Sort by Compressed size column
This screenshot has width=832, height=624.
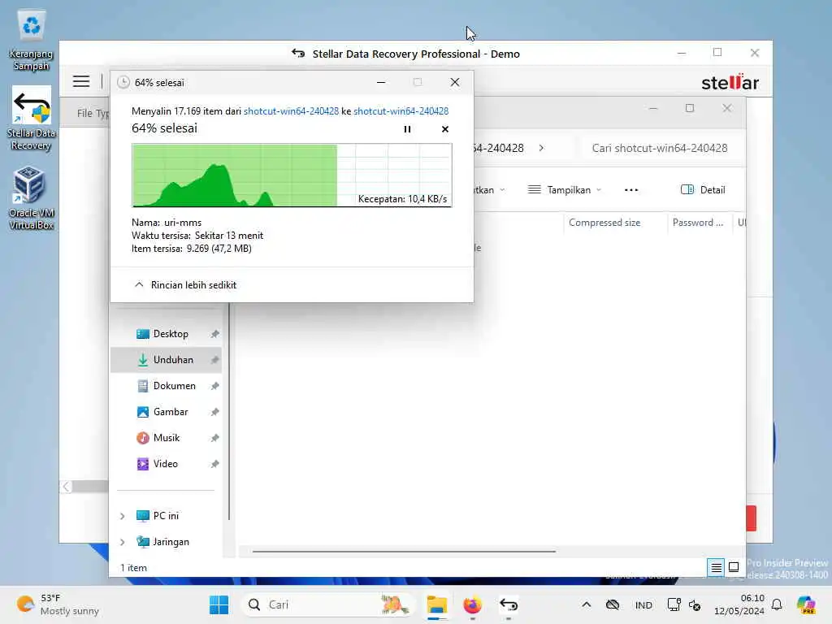pos(604,223)
